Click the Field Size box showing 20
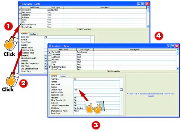The height and width of the screenshot is (132, 181). coord(97,79)
